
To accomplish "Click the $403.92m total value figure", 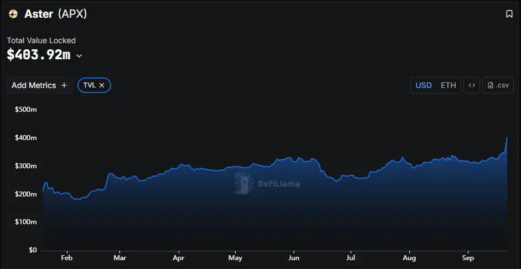I will (x=38, y=55).
